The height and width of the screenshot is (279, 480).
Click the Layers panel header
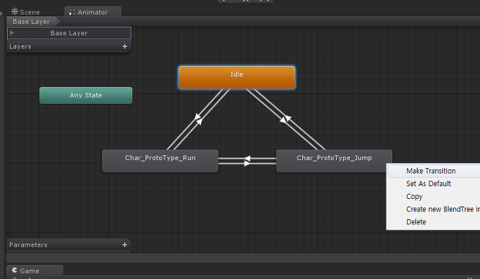click(69, 46)
